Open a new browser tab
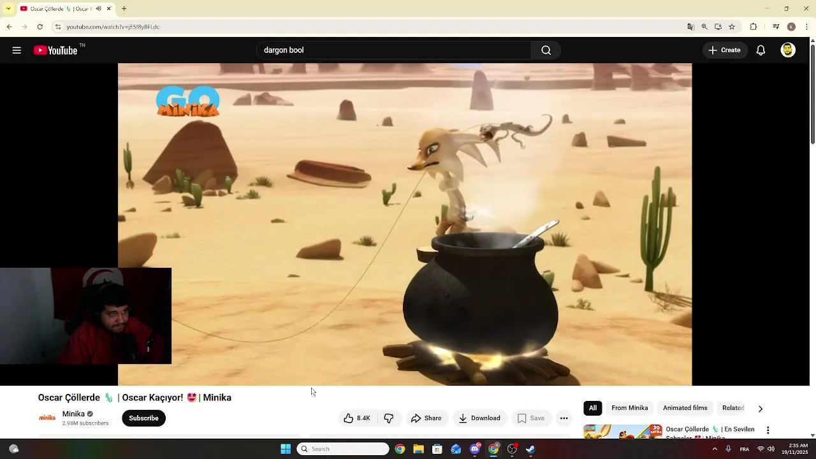The height and width of the screenshot is (459, 816). (124, 9)
